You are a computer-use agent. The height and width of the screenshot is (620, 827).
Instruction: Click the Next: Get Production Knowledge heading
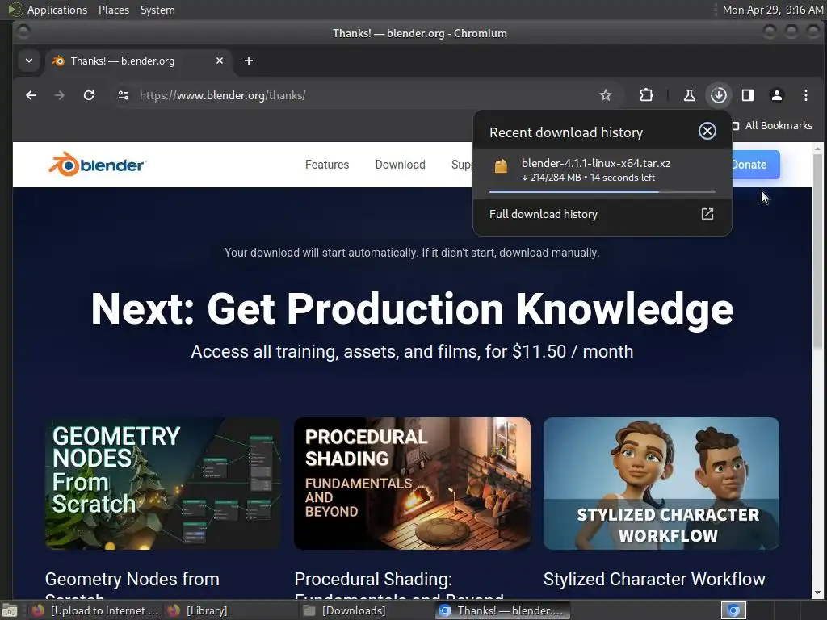click(x=412, y=309)
